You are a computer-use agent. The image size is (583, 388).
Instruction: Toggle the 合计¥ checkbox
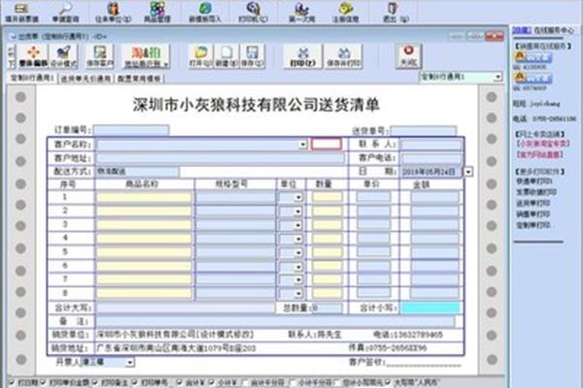[180, 382]
